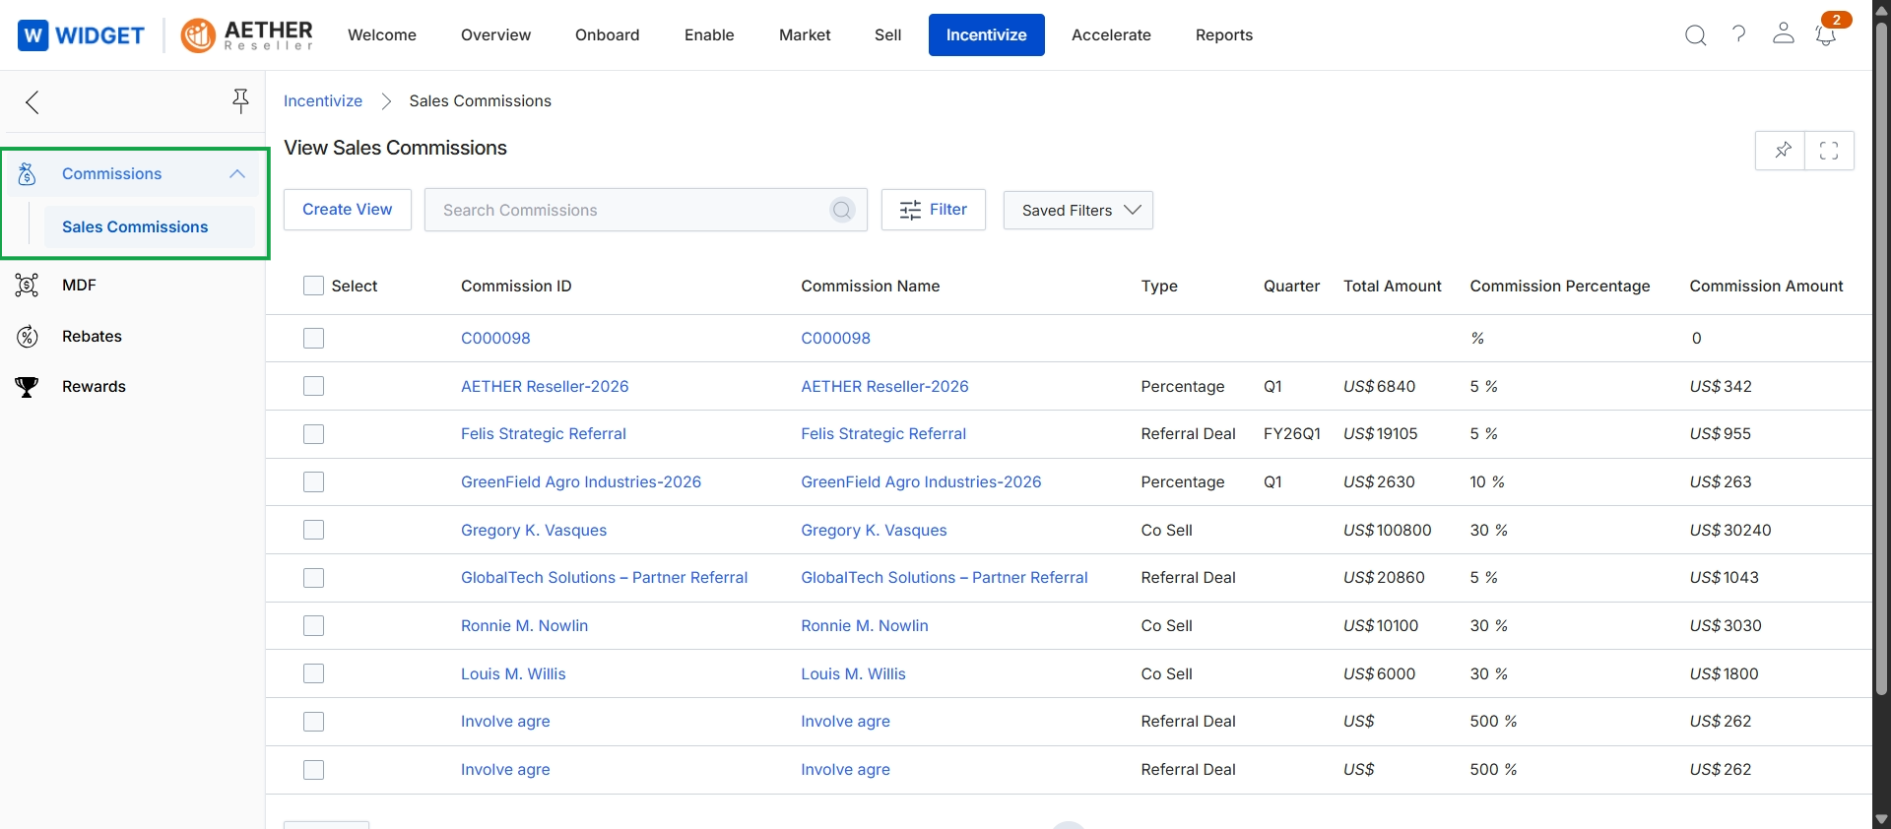
Task: Check the AETHER Reseller-2026 row checkbox
Action: click(313, 386)
